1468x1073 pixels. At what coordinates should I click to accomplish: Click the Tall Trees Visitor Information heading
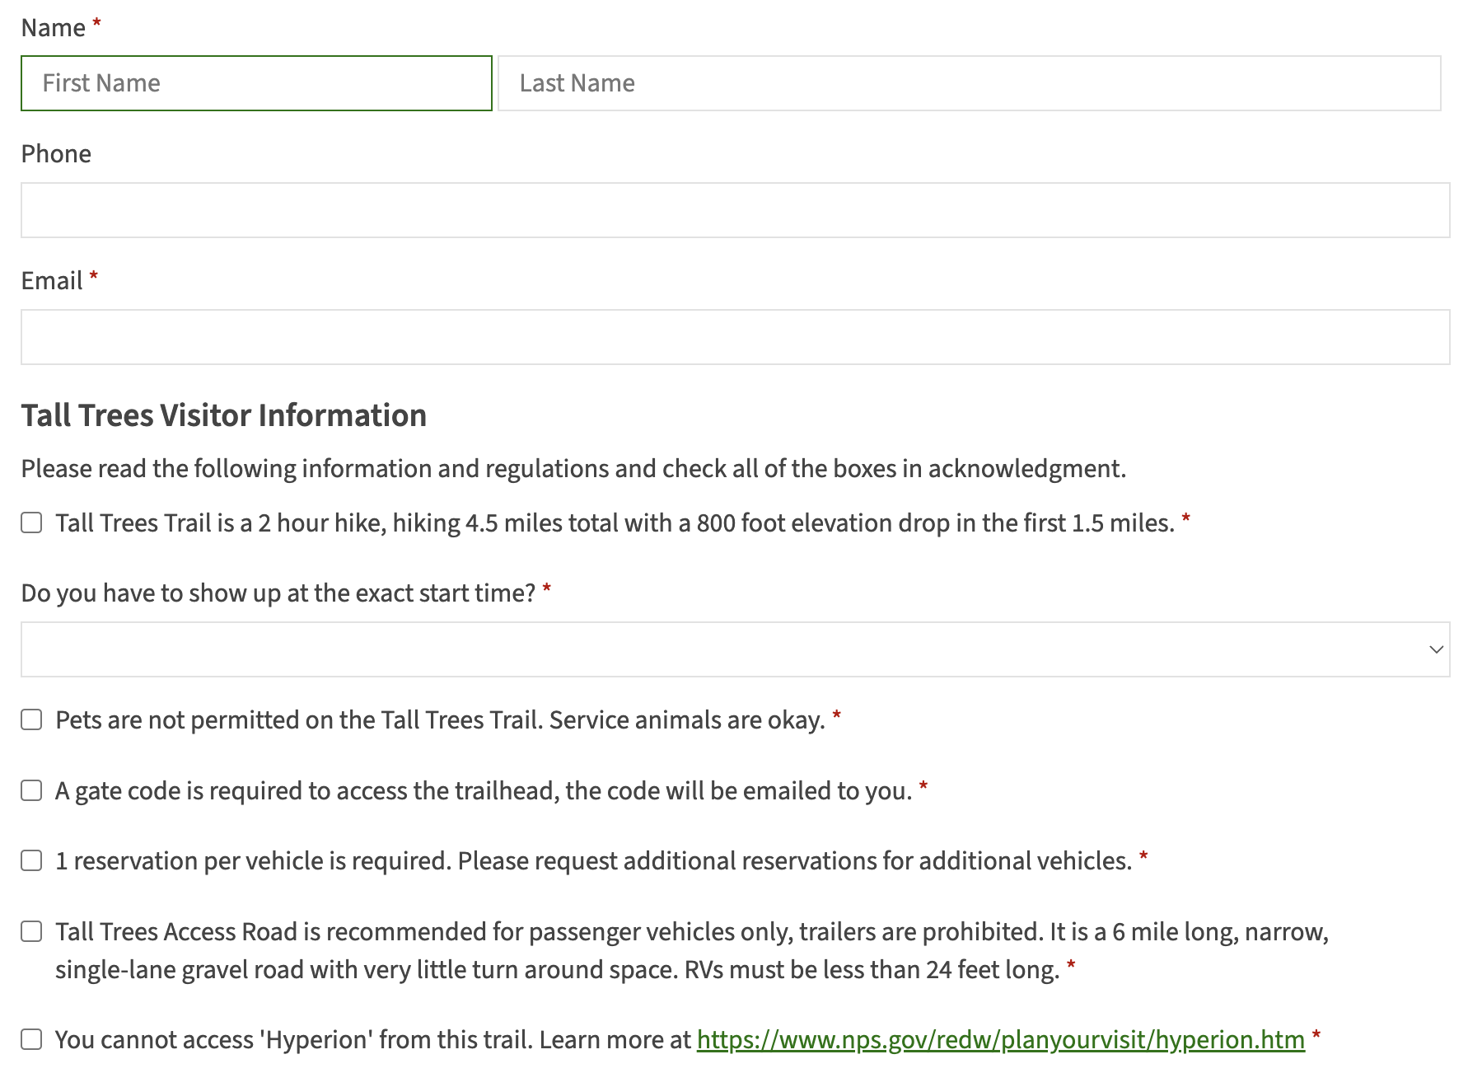click(x=224, y=415)
